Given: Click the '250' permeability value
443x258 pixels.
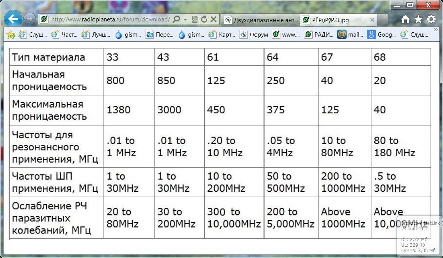Looking at the screenshot, I should point(276,81).
